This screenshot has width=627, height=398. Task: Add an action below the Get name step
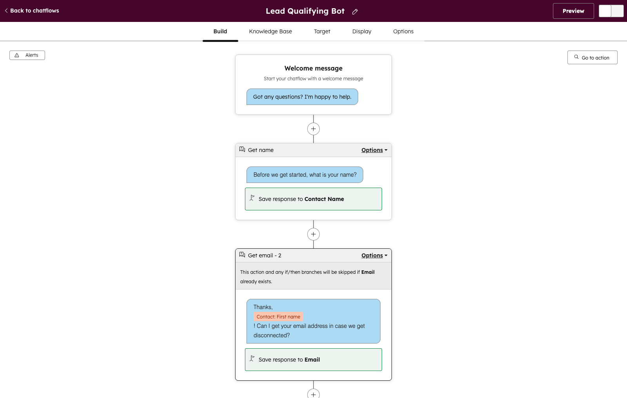tap(313, 234)
